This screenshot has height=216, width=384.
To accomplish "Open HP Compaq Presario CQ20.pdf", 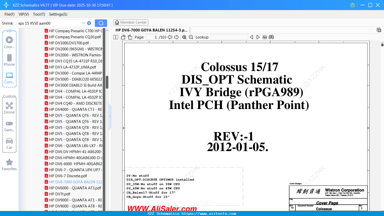I will point(73,37).
